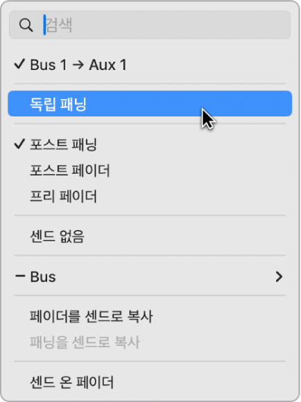Switch send mode to 포스트 페이더
Viewport: 301px width, 402px height.
pyautogui.click(x=150, y=171)
